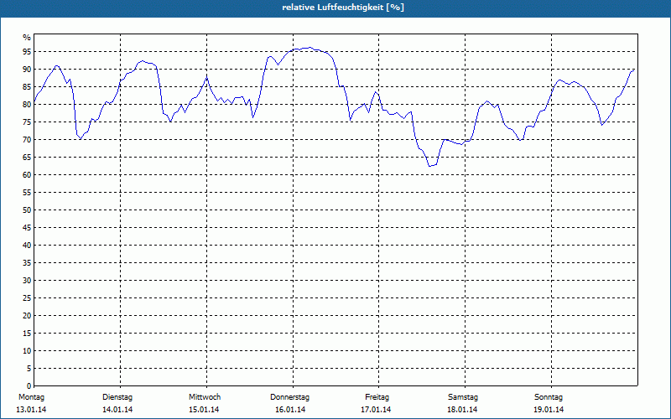Select the 20 y-axis value
This screenshot has width=671, height=419.
click(x=27, y=316)
